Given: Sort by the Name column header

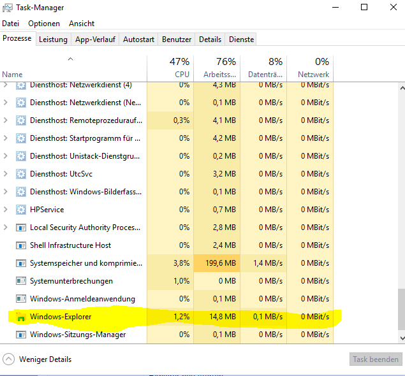Looking at the screenshot, I should [73, 69].
